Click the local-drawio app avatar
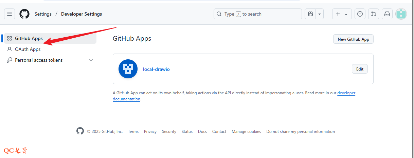This screenshot has height=158, width=414. click(128, 69)
